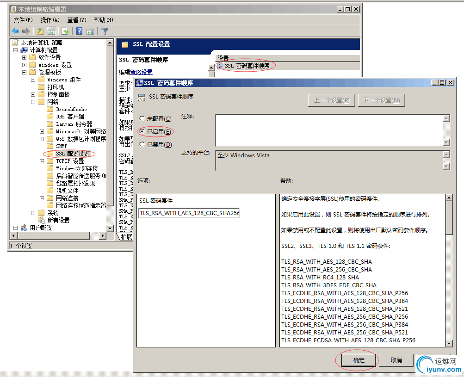This screenshot has height=377, width=464.
Task: Select SSL 配置设置 in the tree
Action: [73, 154]
